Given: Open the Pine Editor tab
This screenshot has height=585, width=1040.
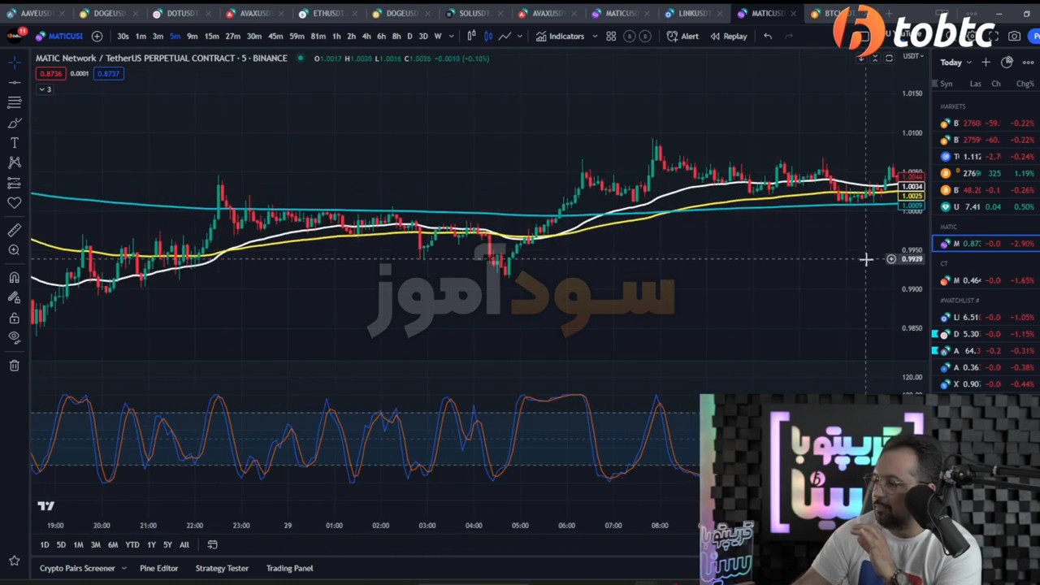Looking at the screenshot, I should (158, 569).
